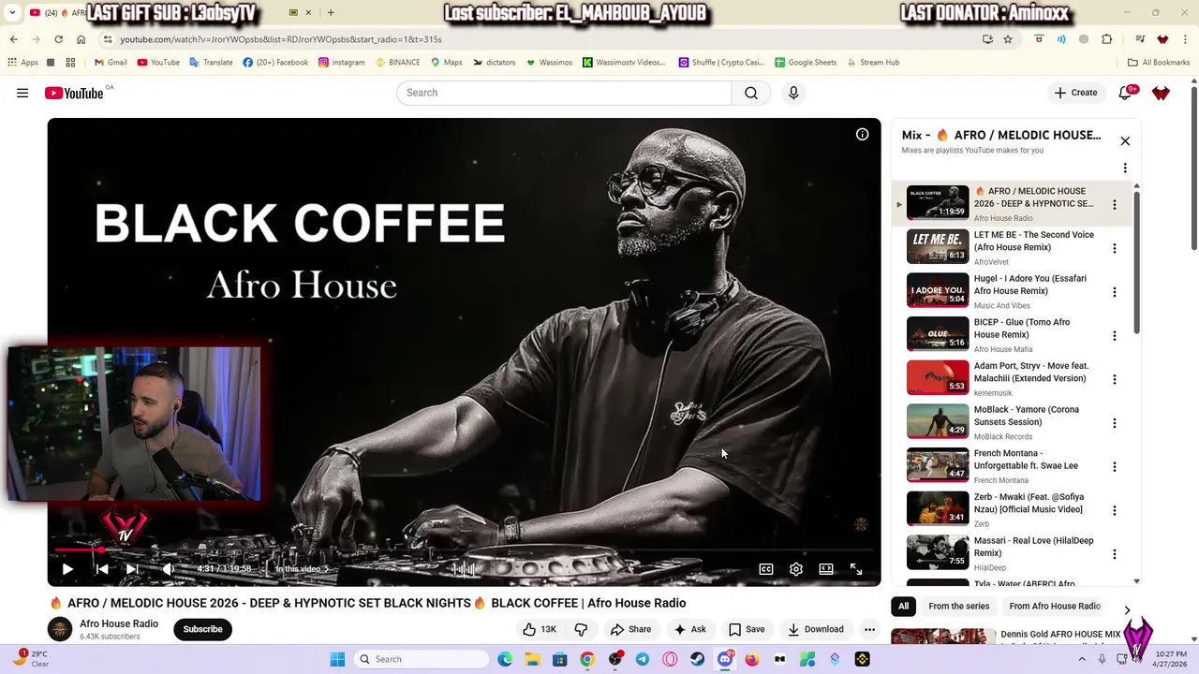Bookmark this page with the star

click(x=1008, y=39)
